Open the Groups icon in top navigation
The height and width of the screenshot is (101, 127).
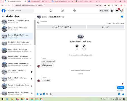click(x=74, y=11)
